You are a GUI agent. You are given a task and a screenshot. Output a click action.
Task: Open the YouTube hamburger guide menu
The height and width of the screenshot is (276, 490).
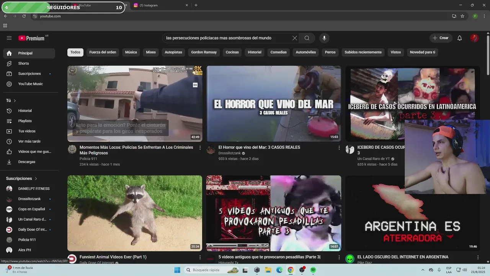tap(9, 38)
